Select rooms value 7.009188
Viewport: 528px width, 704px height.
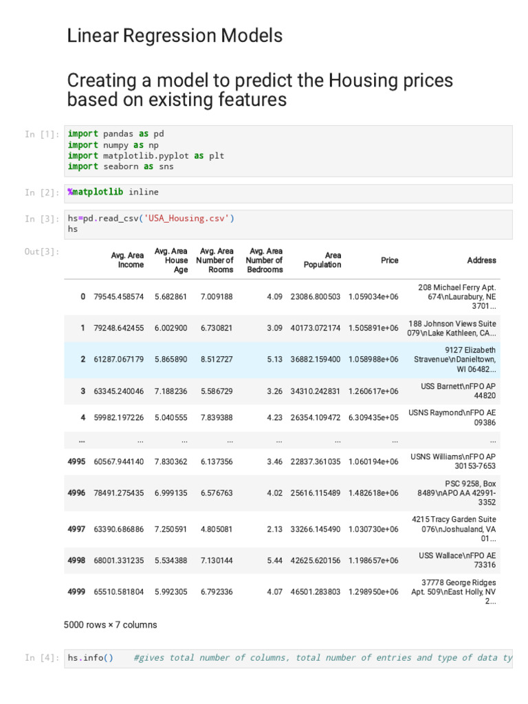[217, 297]
